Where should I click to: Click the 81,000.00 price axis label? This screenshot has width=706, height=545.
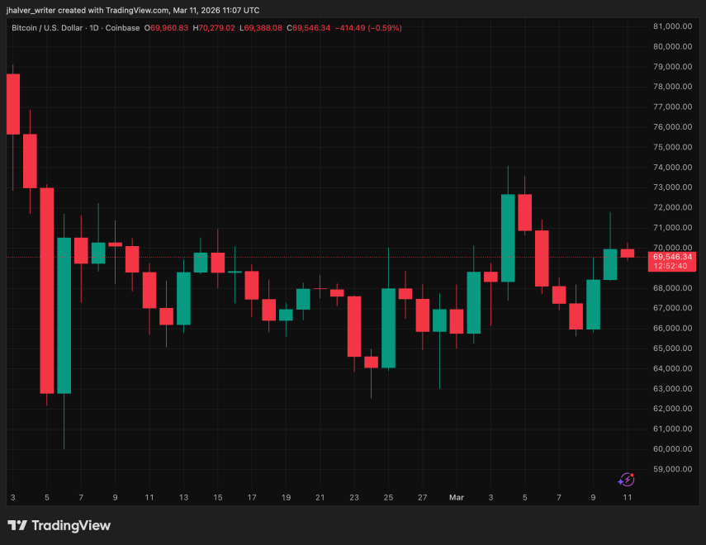pyautogui.click(x=671, y=26)
